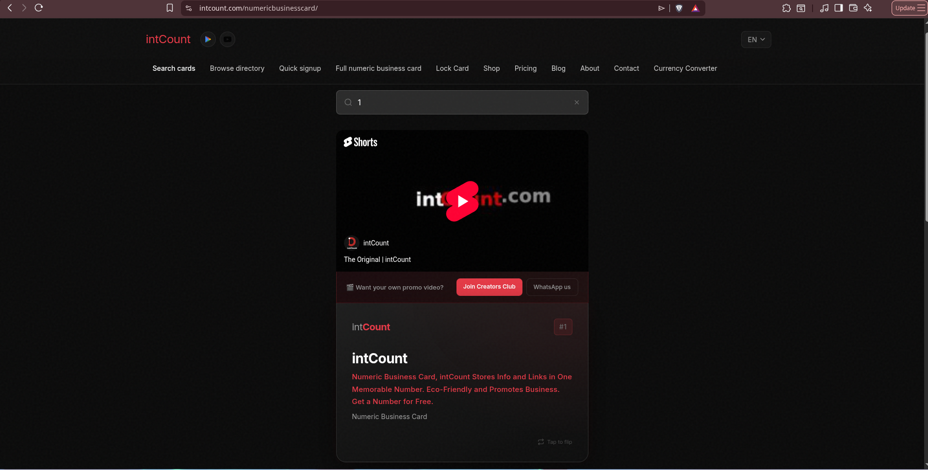
Task: Open the media playlist music icon
Action: coord(824,8)
